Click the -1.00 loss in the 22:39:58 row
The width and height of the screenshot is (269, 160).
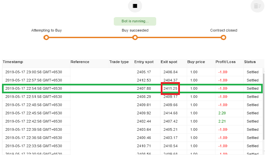(x=223, y=129)
